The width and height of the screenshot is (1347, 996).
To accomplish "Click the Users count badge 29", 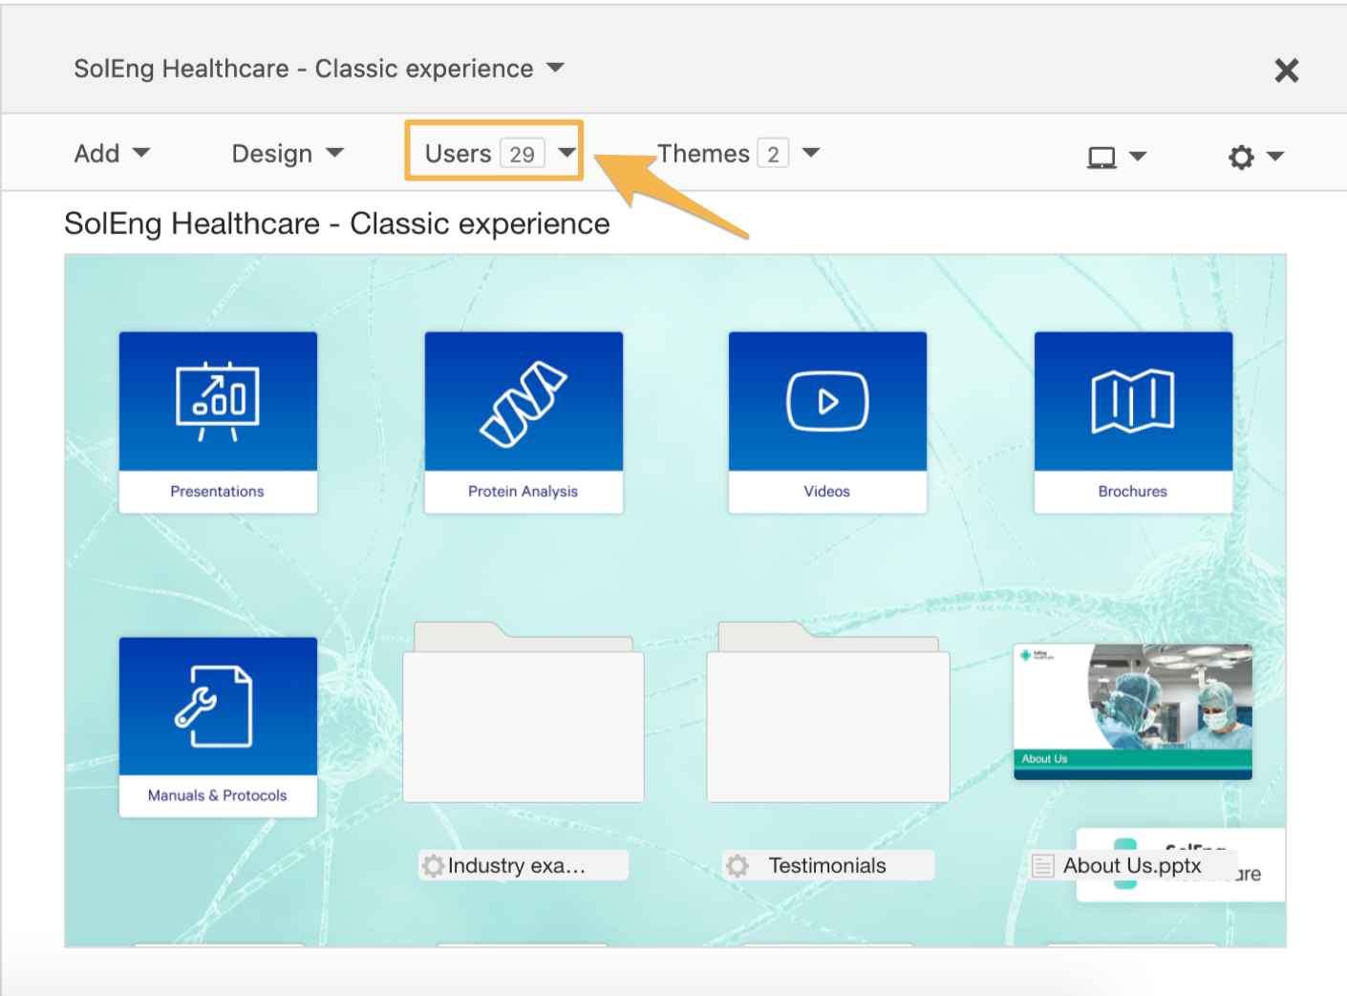I will click(x=523, y=154).
